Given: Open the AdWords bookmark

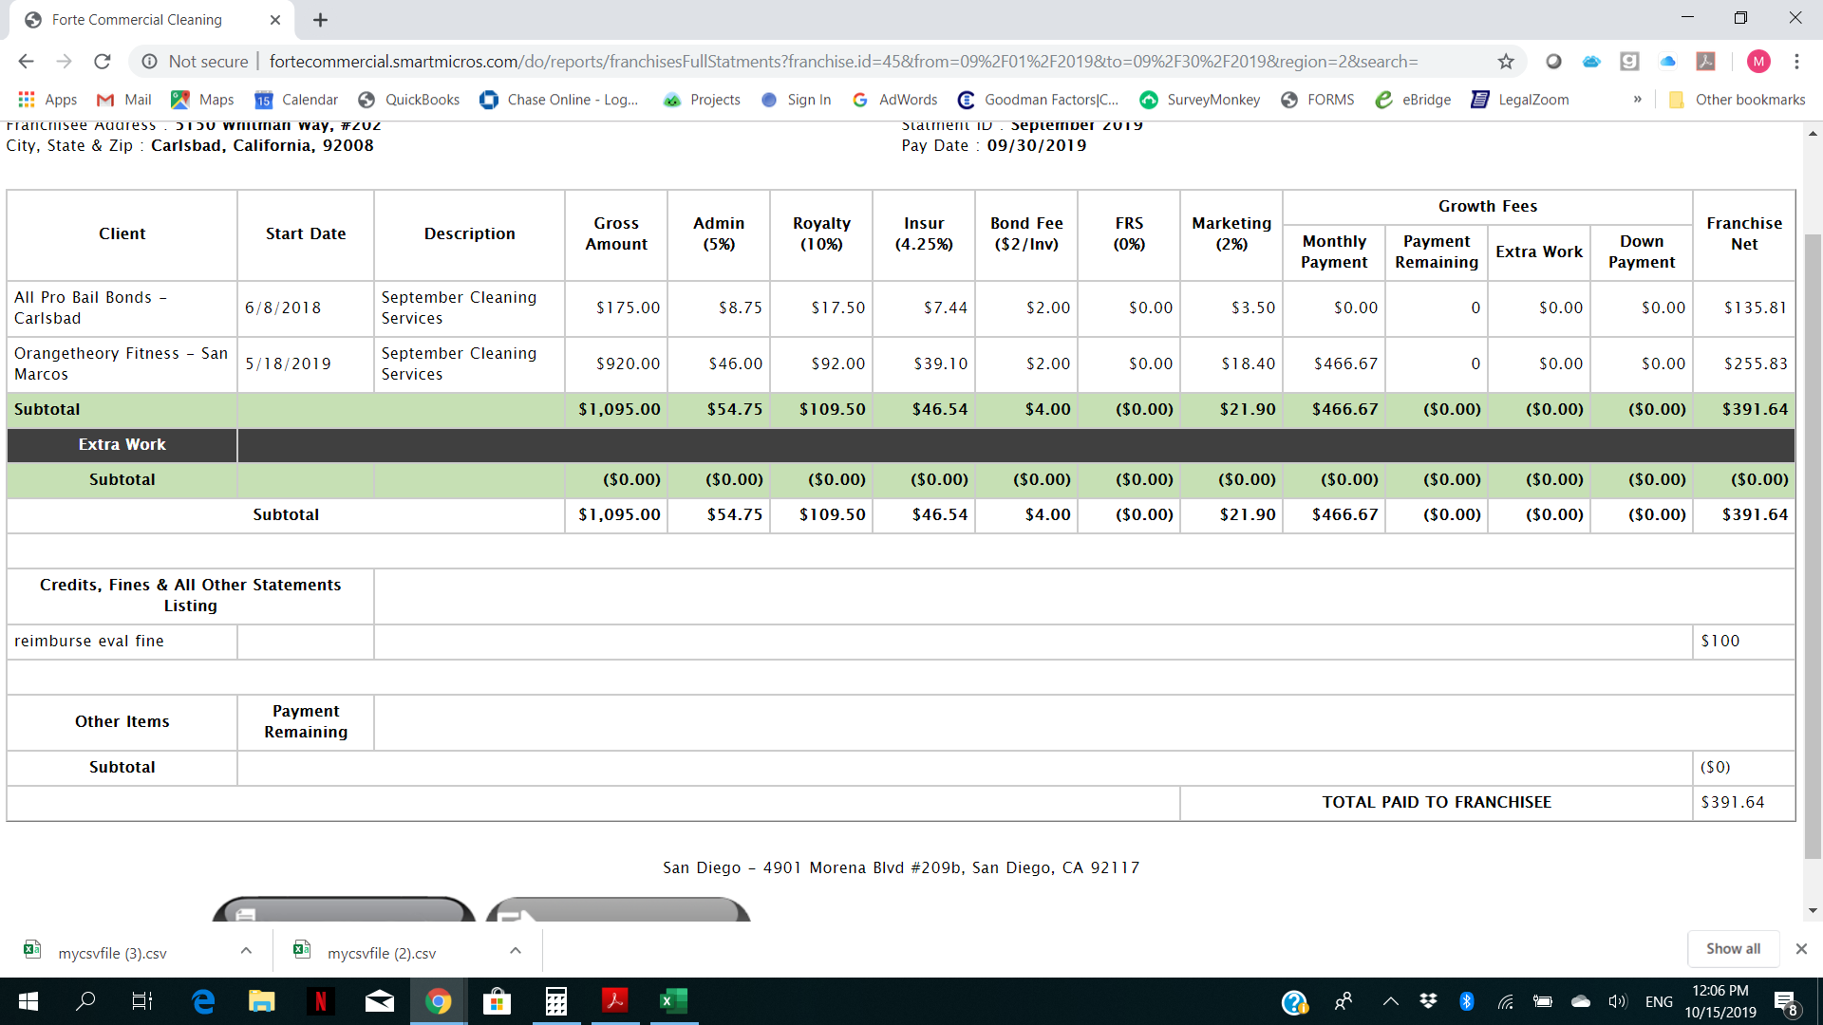Looking at the screenshot, I should pyautogui.click(x=894, y=100).
